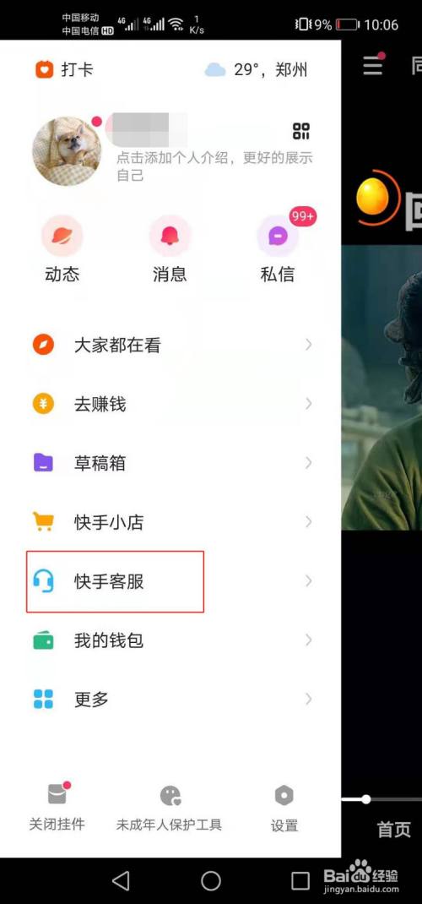The width and height of the screenshot is (422, 904).
Task: Toggle 关闭挂件 widget option
Action: pyautogui.click(x=57, y=807)
